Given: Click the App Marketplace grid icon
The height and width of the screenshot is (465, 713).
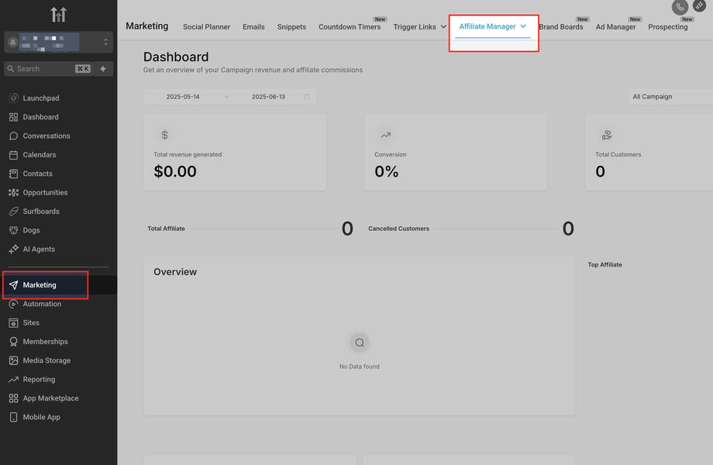Looking at the screenshot, I should [14, 398].
